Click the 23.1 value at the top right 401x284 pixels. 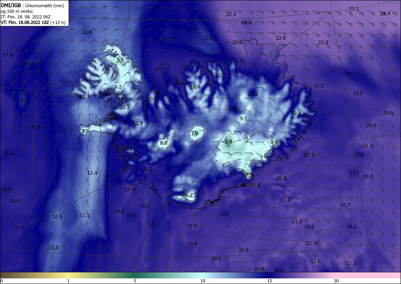[x=354, y=9]
